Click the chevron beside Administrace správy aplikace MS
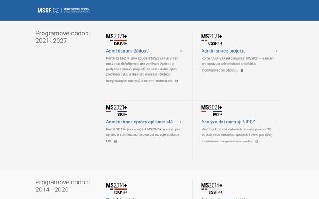319x199 pixels. pyautogui.click(x=181, y=122)
